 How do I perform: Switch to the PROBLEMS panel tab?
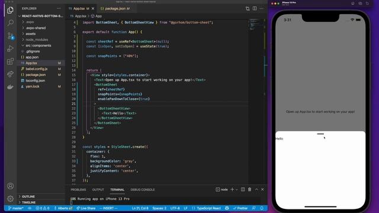[x=78, y=190]
